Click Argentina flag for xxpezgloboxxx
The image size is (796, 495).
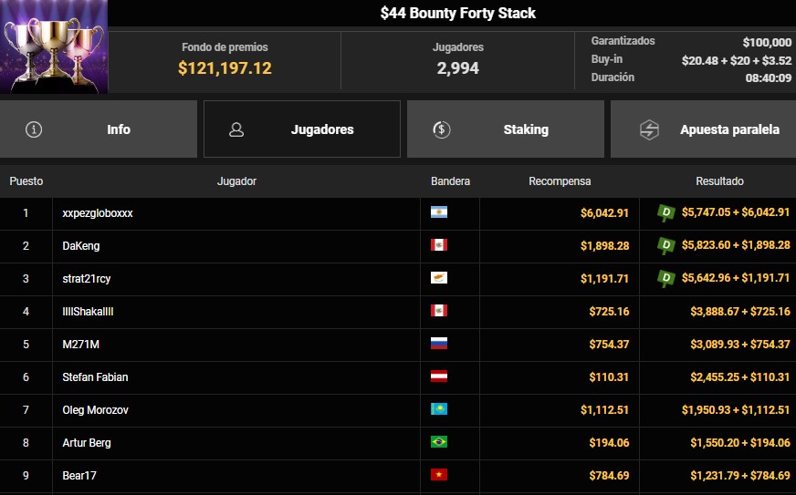439,212
